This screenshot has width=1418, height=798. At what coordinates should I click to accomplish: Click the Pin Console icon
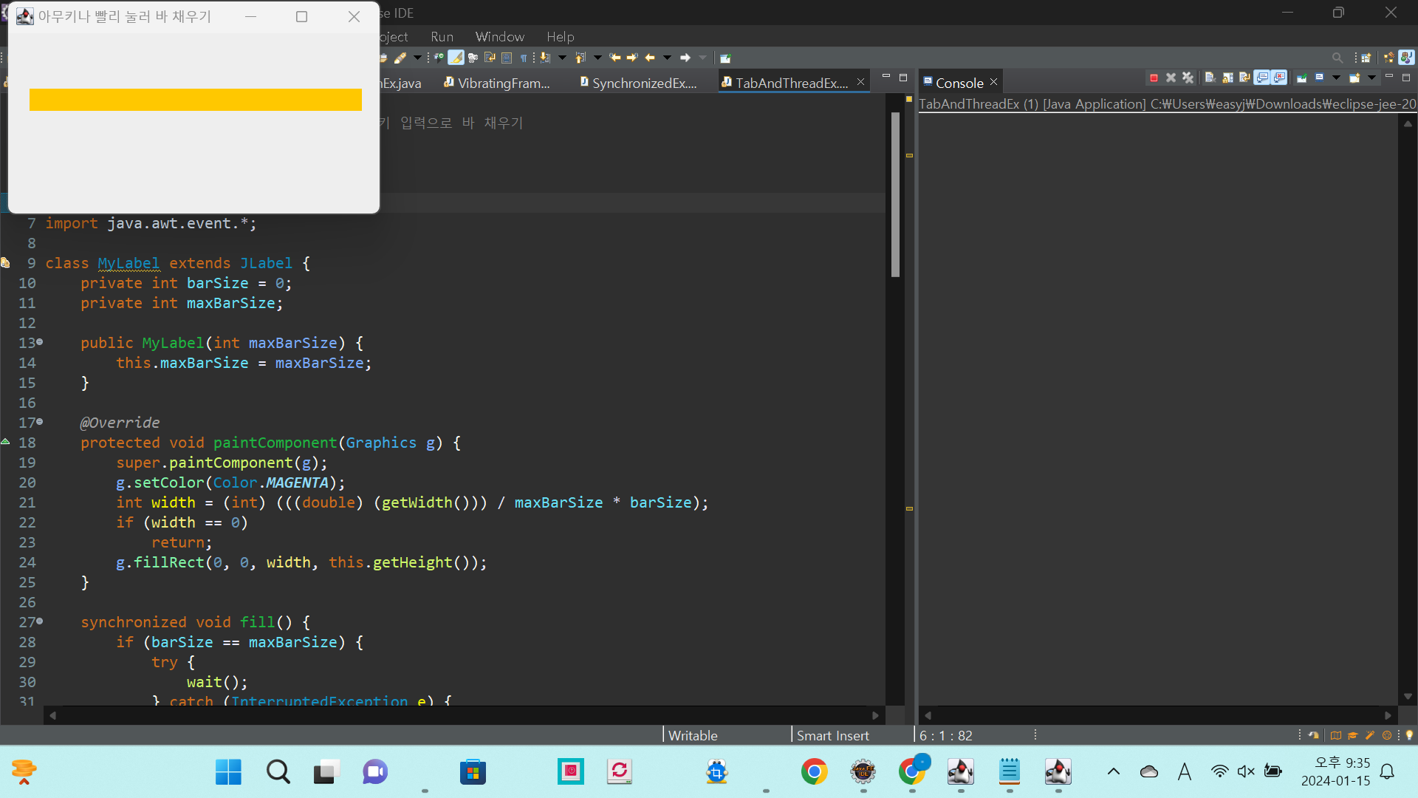[1302, 78]
